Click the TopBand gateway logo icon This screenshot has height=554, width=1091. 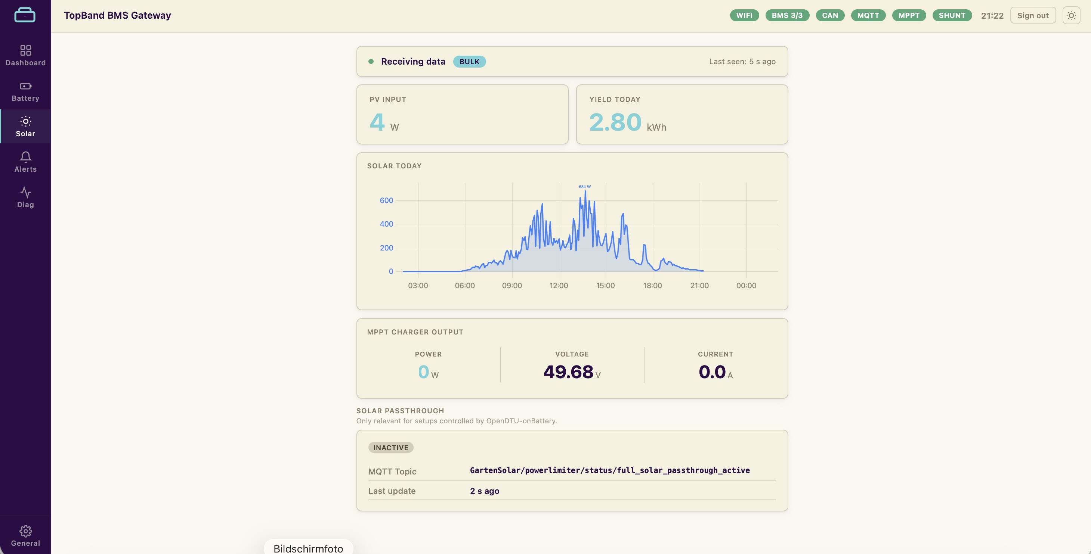coord(25,15)
